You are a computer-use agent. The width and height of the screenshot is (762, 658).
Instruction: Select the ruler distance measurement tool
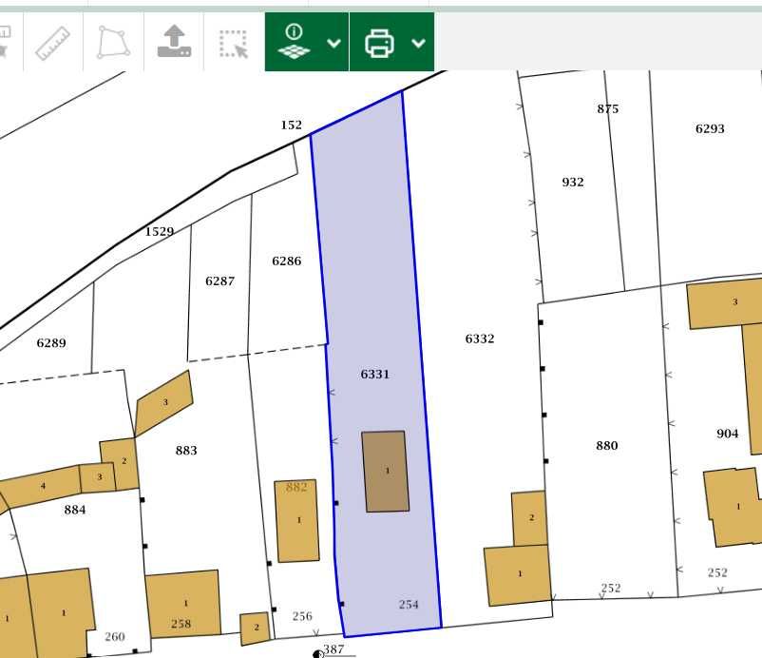tap(53, 44)
